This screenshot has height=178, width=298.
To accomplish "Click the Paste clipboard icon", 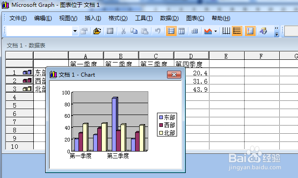I will coord(145,31).
